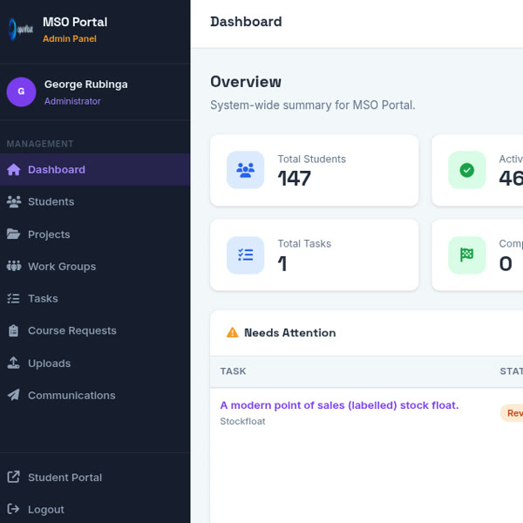Select the Logout link
The width and height of the screenshot is (523, 523).
[x=95, y=509]
